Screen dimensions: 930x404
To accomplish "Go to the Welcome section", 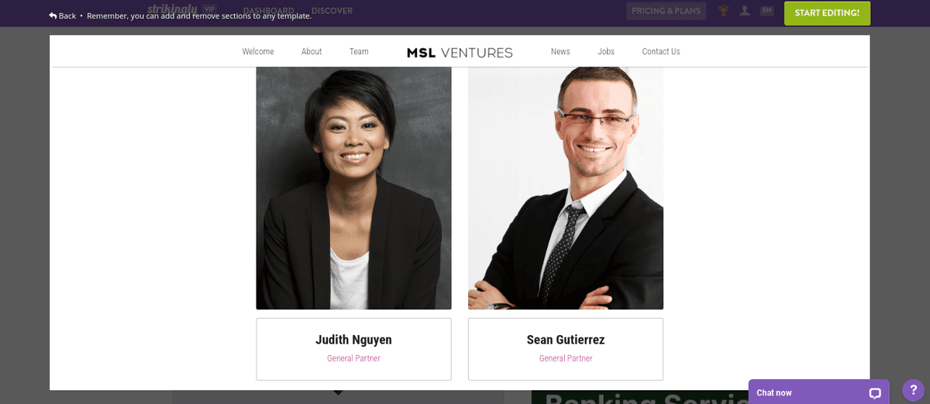I will 258,52.
